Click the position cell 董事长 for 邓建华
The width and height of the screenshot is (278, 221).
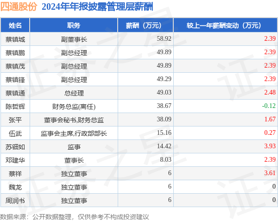pos(74,160)
